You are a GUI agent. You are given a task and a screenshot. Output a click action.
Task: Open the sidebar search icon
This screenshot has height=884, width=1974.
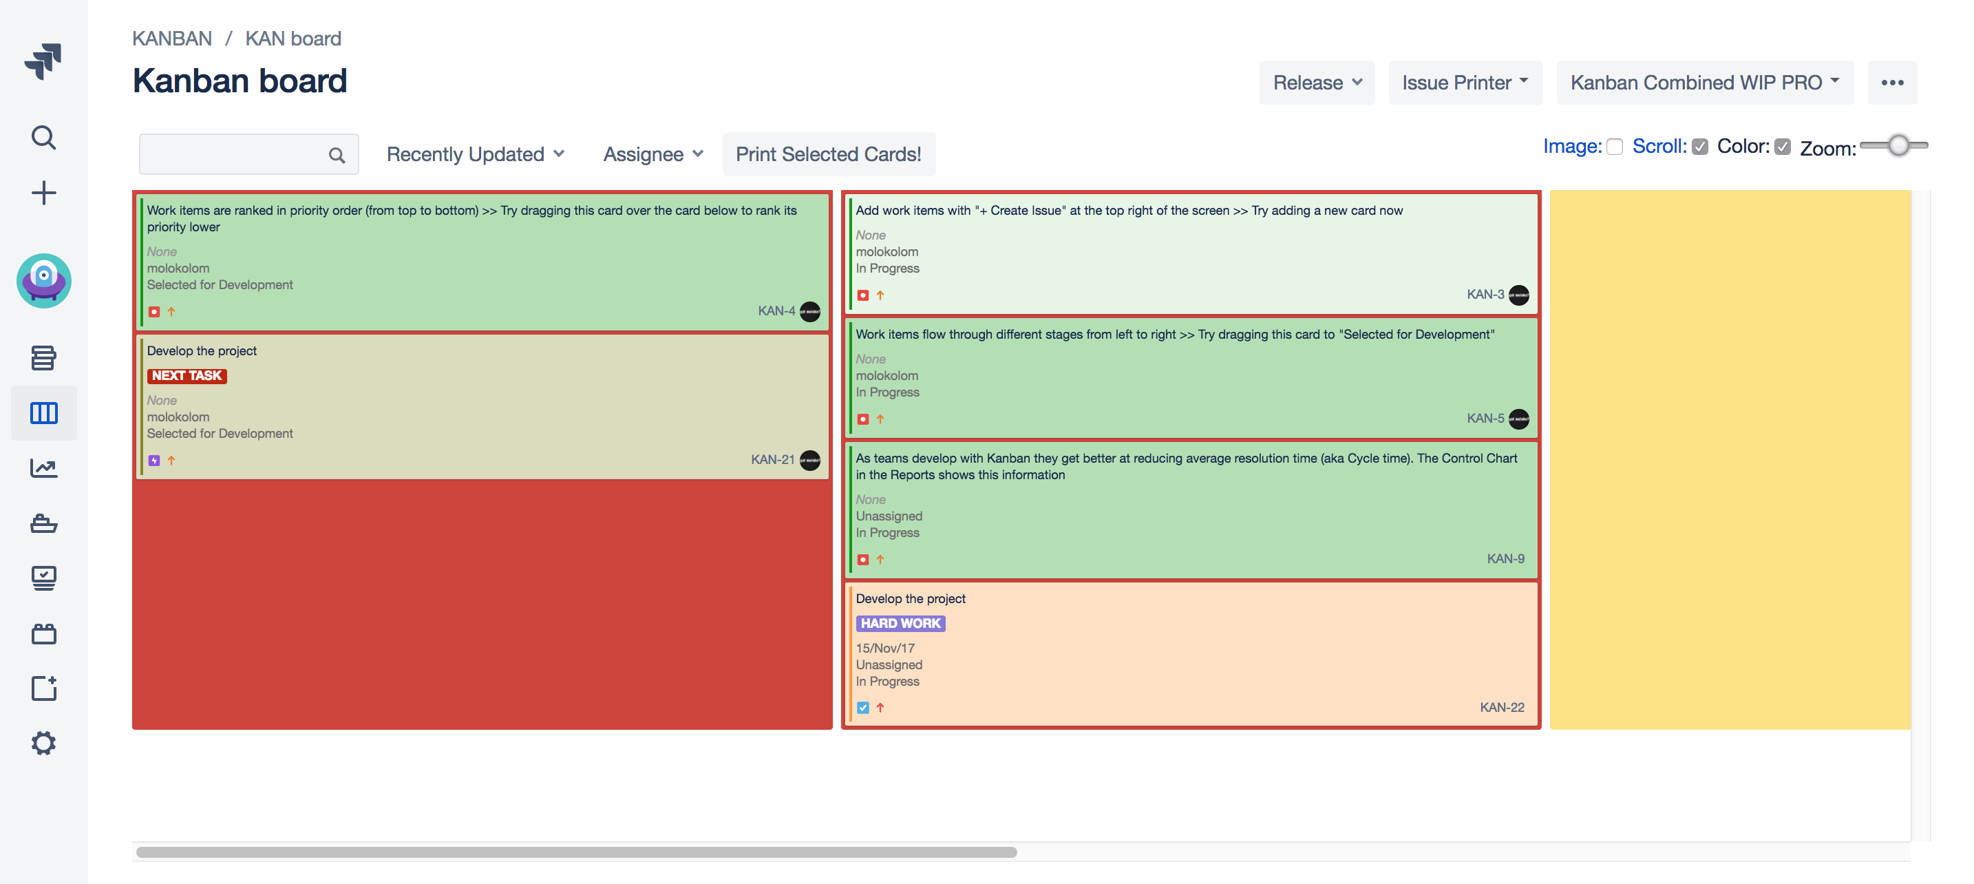(43, 137)
